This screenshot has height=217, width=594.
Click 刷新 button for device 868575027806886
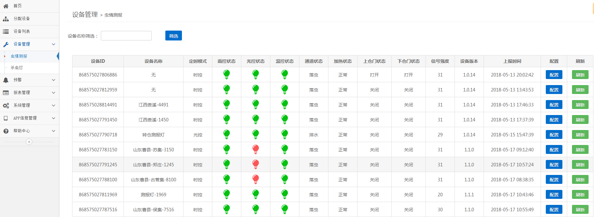click(x=580, y=75)
